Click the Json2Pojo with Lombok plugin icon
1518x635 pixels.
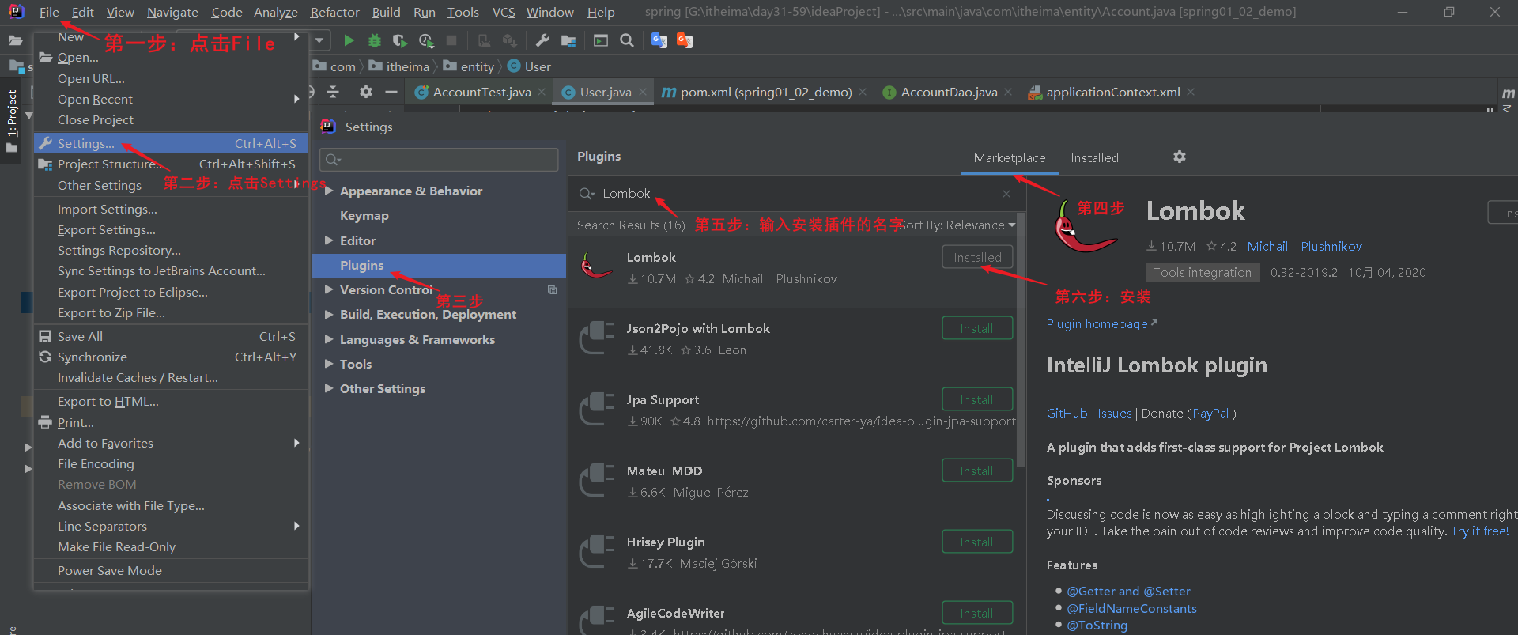(x=596, y=338)
